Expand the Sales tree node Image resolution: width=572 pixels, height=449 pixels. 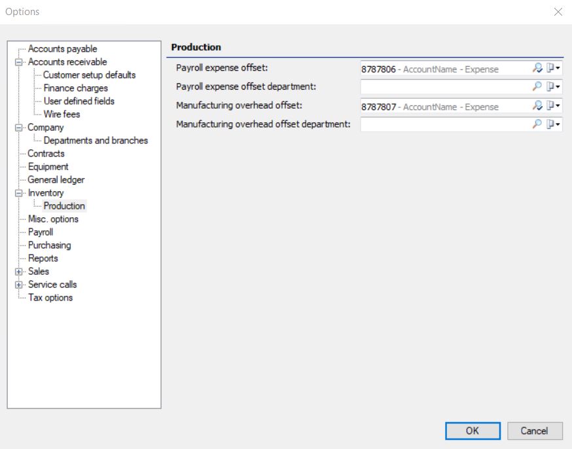click(18, 272)
